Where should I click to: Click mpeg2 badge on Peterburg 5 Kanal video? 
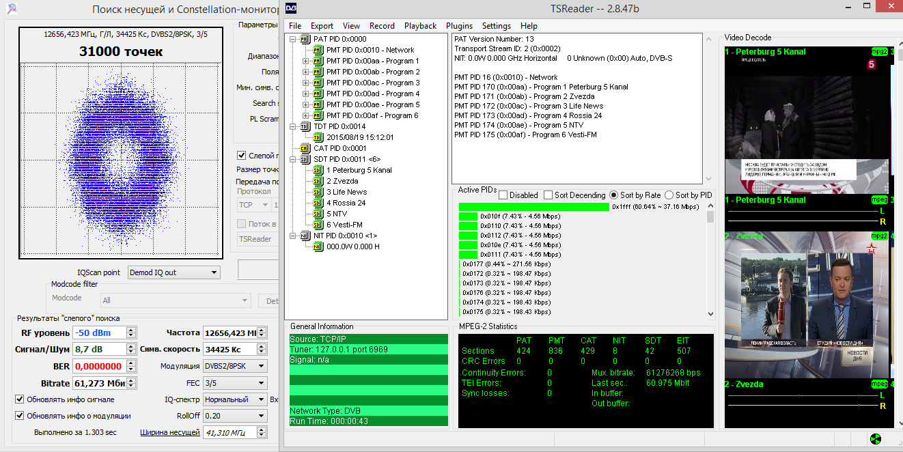coord(879,52)
